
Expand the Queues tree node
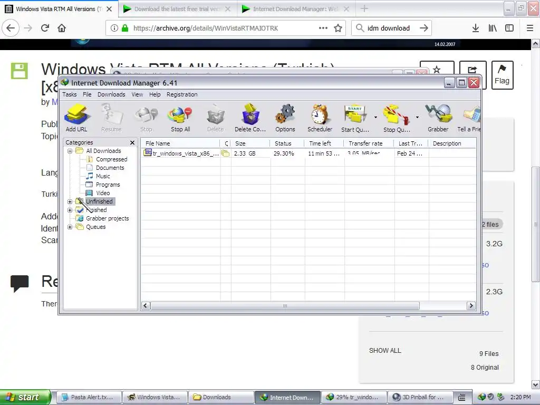click(70, 227)
